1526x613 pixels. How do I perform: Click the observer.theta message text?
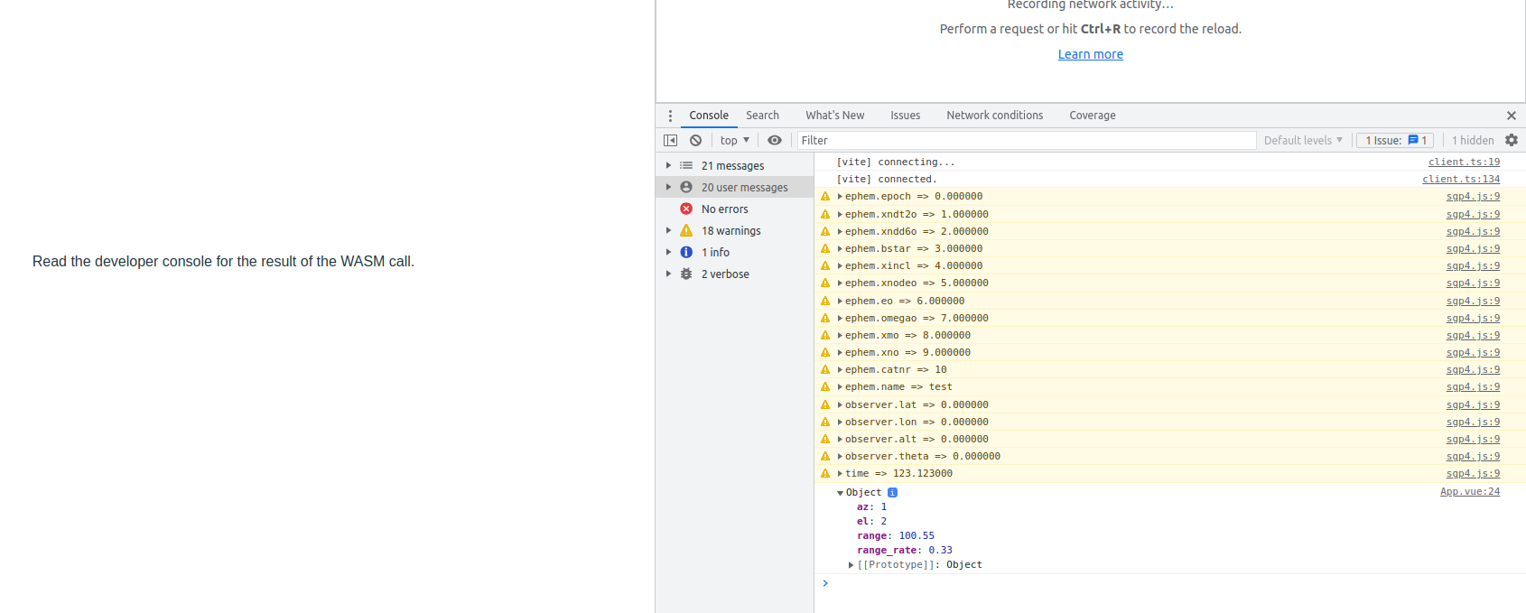923,457
